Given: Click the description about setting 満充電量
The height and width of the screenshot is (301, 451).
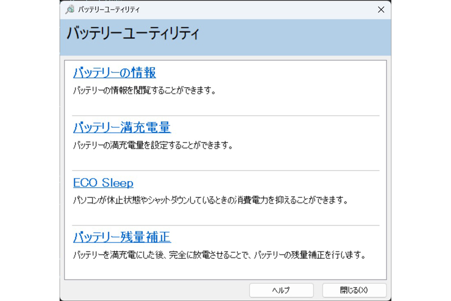Looking at the screenshot, I should click(153, 145).
